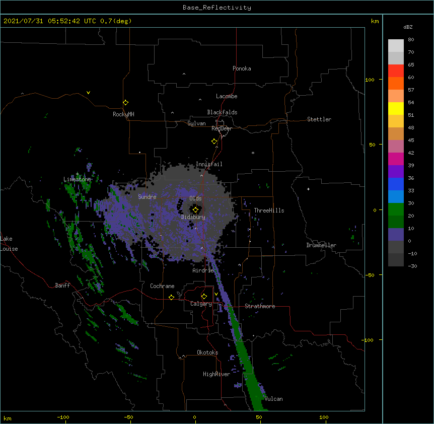
Task: Click the Olds city label
Action: [195, 198]
